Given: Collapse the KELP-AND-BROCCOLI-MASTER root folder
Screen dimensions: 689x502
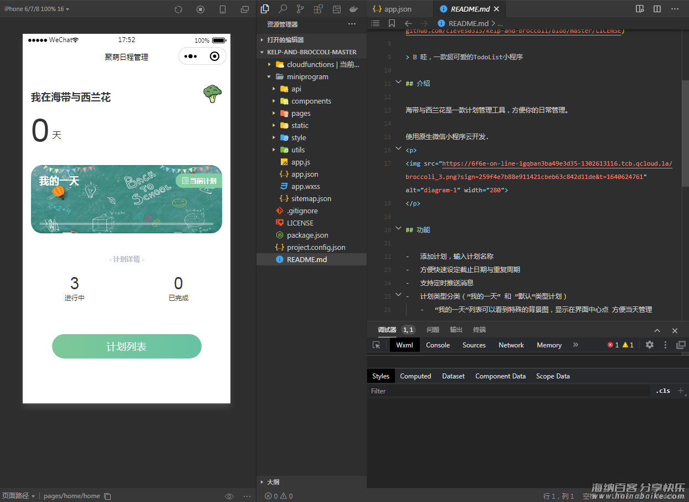Looking at the screenshot, I should [311, 52].
